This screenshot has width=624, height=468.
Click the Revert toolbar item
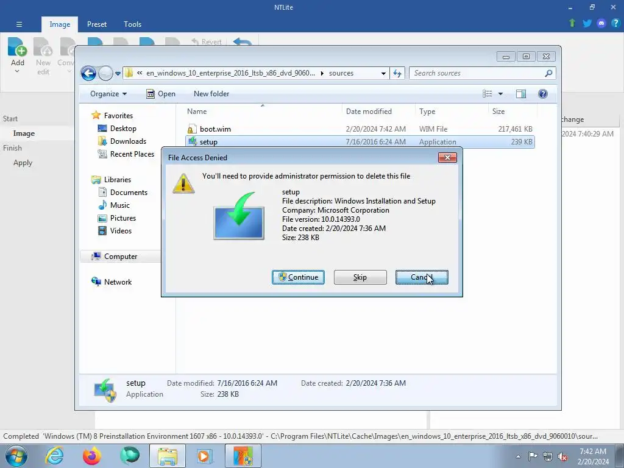207,42
